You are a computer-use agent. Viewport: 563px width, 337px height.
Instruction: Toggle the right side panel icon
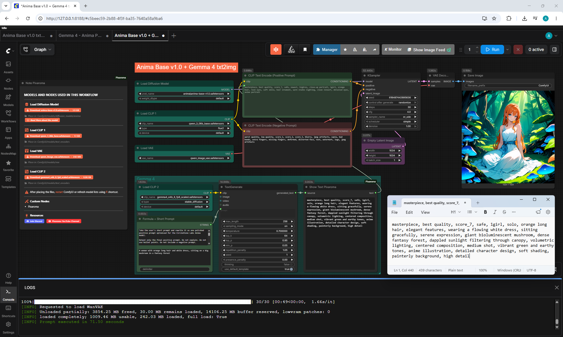tap(554, 49)
